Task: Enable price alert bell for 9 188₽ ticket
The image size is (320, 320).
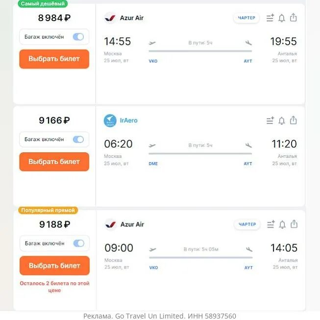Action: coord(282,224)
